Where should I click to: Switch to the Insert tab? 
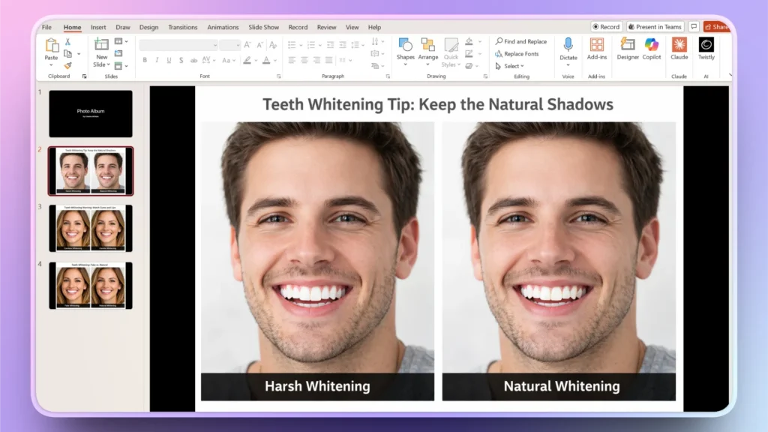pos(98,27)
